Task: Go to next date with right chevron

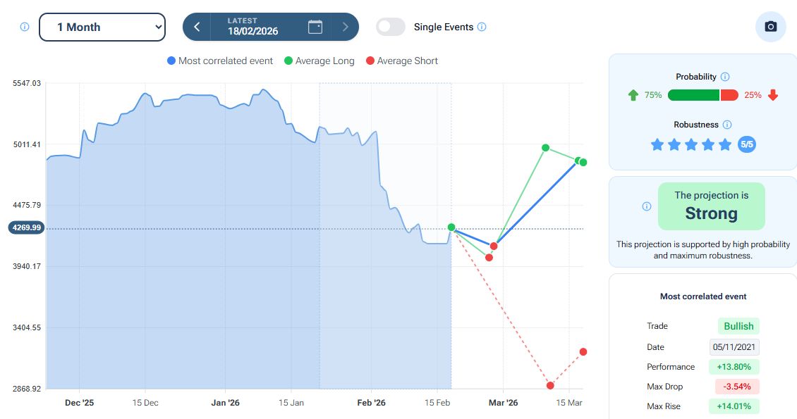Action: click(x=345, y=27)
